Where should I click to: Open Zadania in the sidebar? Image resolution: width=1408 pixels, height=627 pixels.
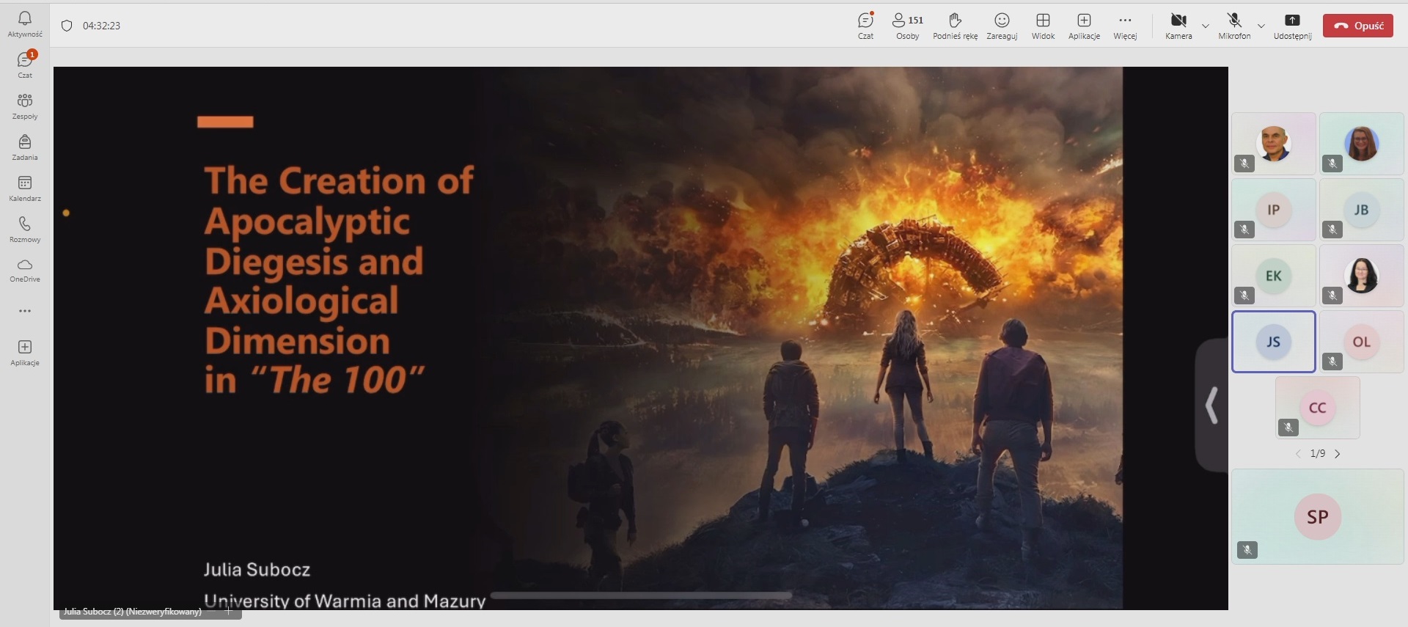pyautogui.click(x=25, y=147)
